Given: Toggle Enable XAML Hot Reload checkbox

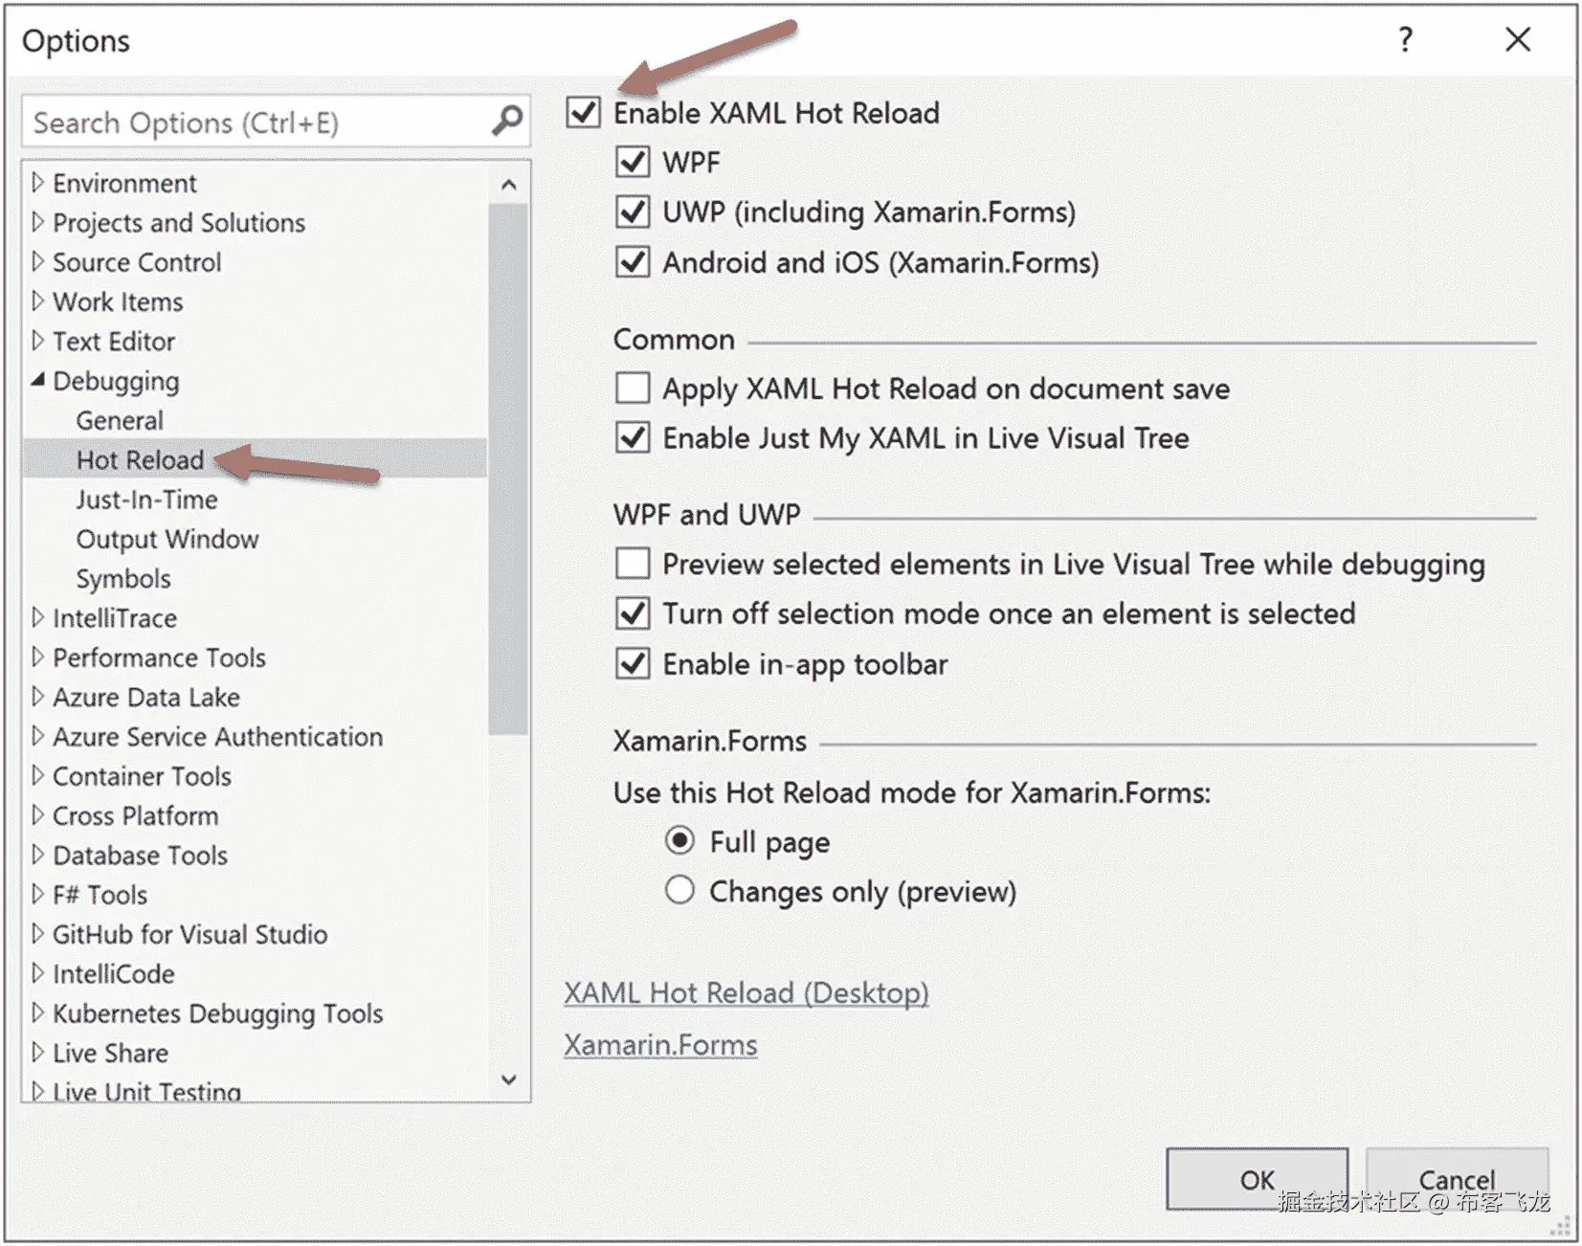Looking at the screenshot, I should [584, 112].
